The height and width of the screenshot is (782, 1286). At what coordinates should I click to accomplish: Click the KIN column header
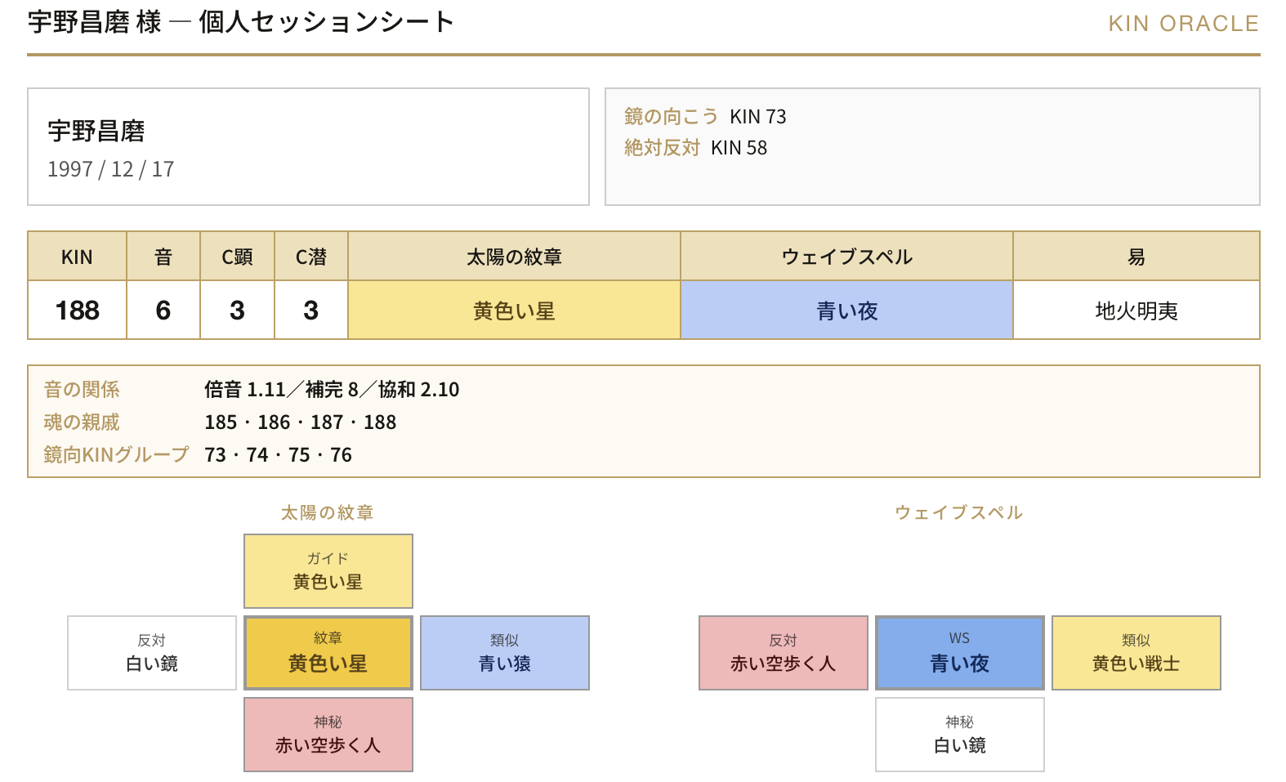pos(78,257)
